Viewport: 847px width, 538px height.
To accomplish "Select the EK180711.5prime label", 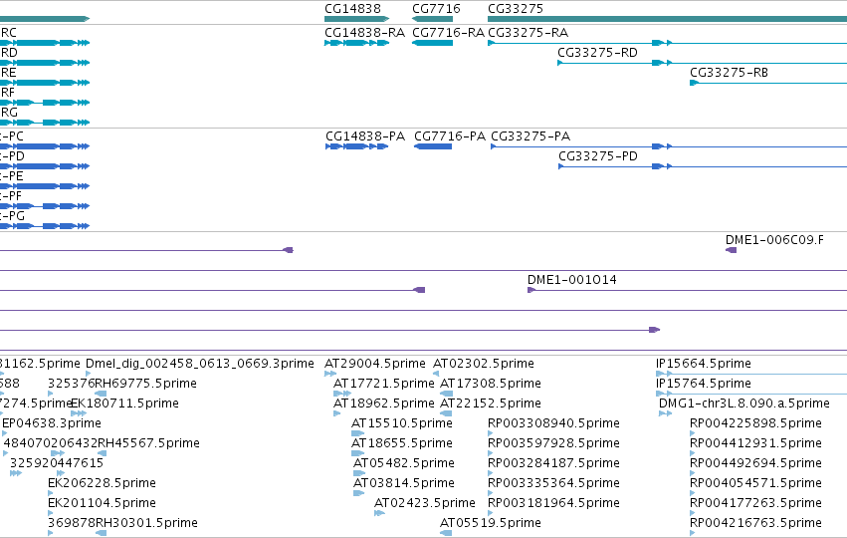I will (124, 403).
